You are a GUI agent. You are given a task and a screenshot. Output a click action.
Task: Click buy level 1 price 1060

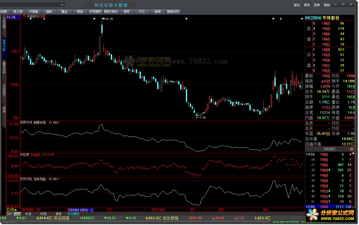[x=326, y=49]
